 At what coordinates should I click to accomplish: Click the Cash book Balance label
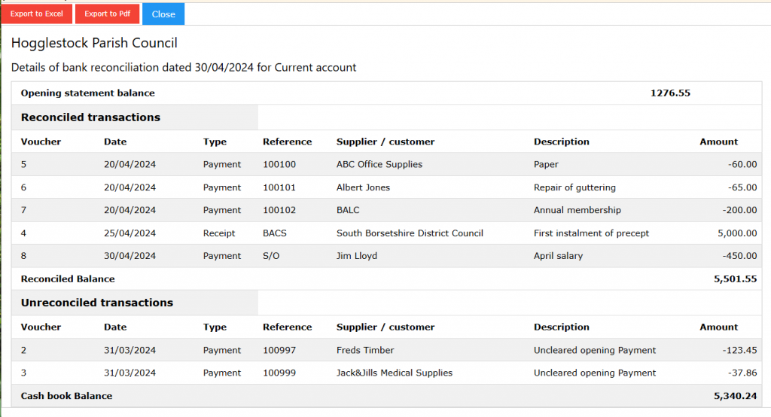[66, 396]
